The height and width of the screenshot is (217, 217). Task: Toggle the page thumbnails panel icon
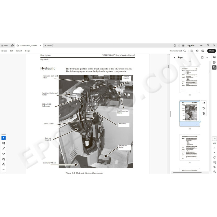pos(214,68)
